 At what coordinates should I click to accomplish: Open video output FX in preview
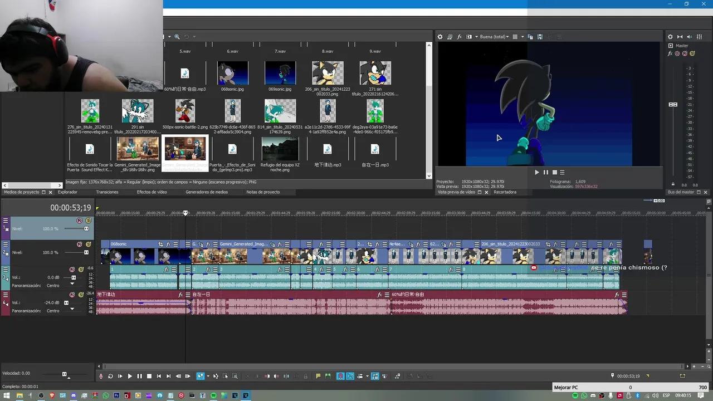[x=460, y=37]
